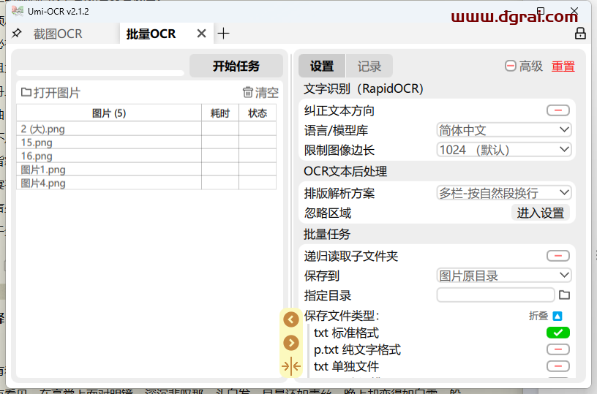
Task: Select the 批量OCR tab
Action: pyautogui.click(x=151, y=34)
